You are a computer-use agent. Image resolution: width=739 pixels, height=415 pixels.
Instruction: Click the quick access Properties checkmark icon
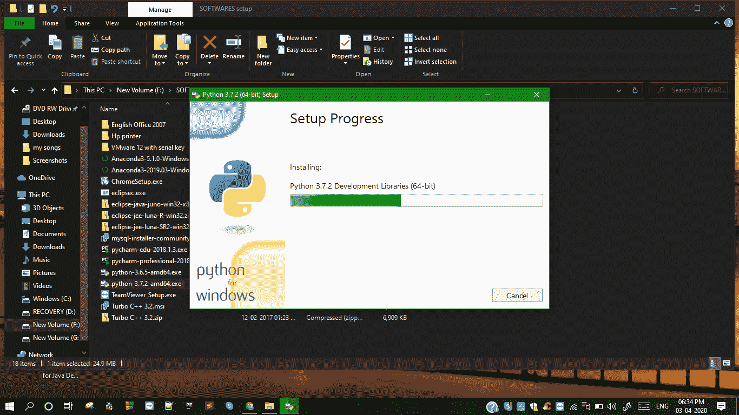coord(31,9)
